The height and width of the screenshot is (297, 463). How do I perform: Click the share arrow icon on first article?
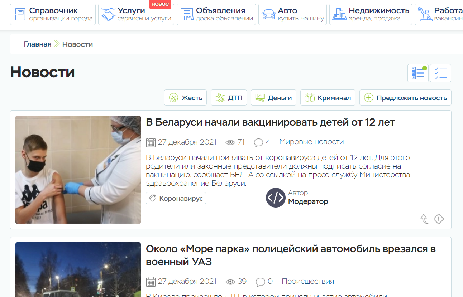424,219
